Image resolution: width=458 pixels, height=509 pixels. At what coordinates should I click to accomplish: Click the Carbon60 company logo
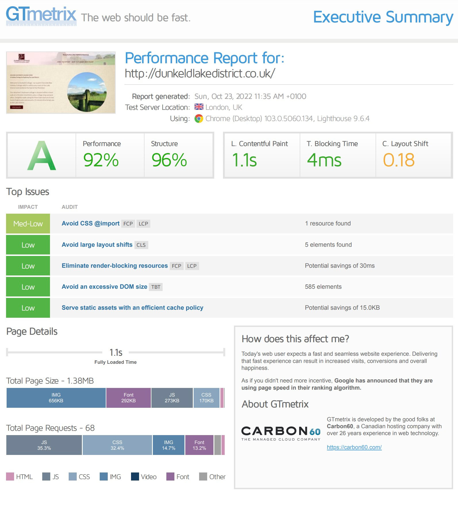pos(281,433)
